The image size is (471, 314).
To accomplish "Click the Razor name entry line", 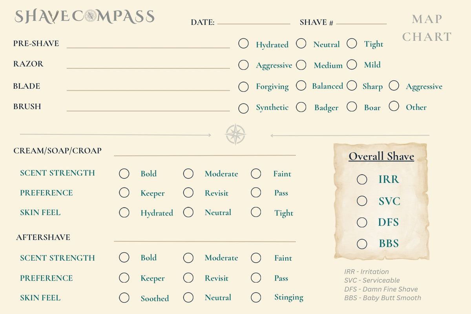I will [148, 68].
